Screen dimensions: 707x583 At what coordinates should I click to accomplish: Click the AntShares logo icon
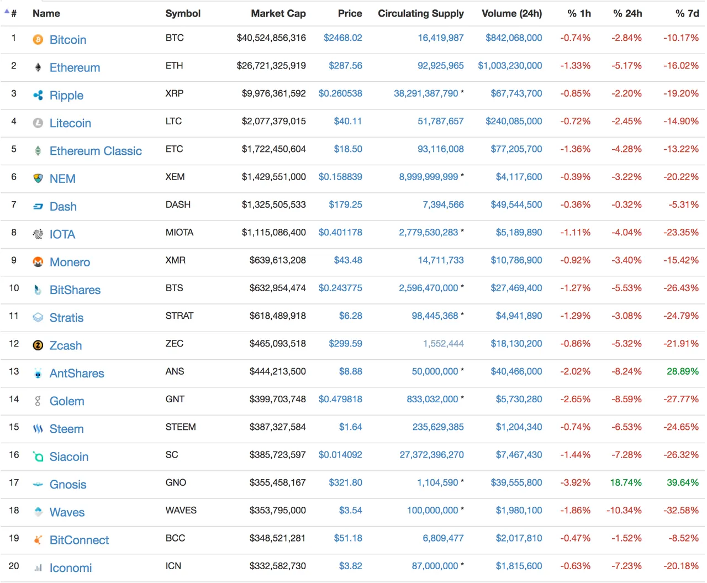pos(38,374)
